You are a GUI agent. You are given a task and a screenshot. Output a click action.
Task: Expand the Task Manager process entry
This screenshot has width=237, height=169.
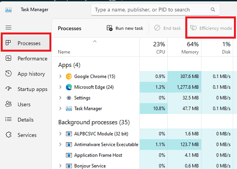click(x=60, y=108)
